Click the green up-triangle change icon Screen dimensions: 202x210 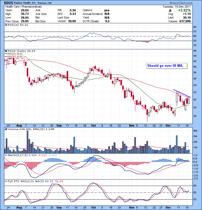pos(170,10)
